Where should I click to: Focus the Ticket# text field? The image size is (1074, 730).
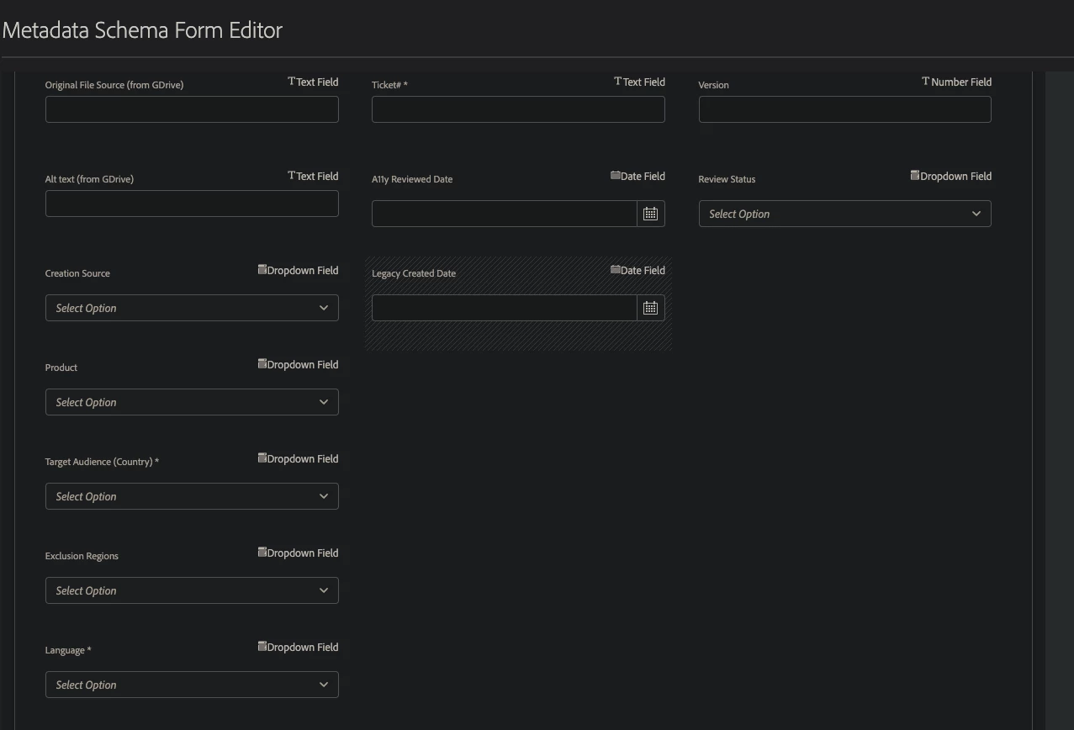pos(518,109)
